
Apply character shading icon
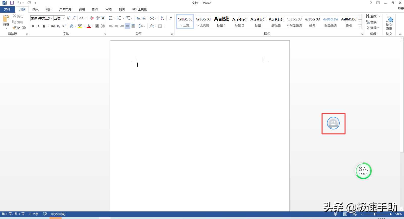97,26
